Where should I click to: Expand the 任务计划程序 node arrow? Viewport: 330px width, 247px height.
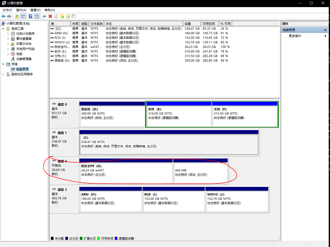[x=8, y=34]
